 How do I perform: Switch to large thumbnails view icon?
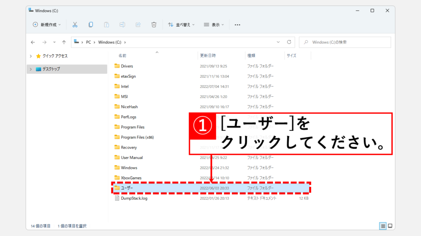[x=390, y=226]
